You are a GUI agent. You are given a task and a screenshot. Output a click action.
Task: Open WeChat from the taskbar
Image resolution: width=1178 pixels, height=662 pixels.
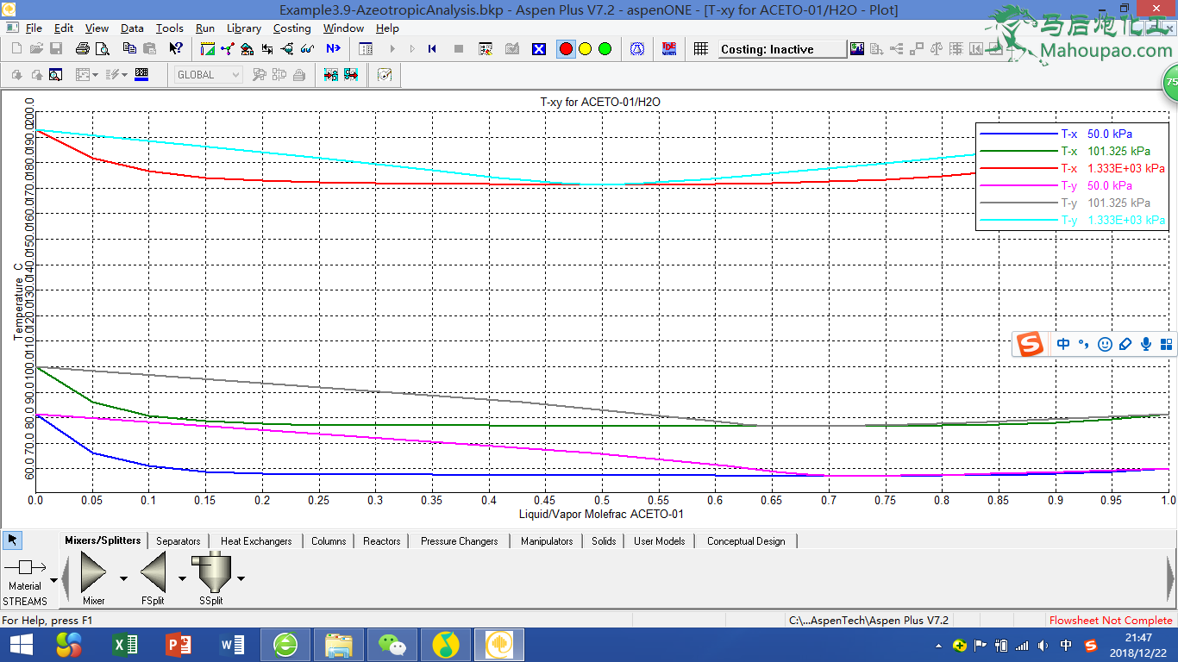click(392, 645)
